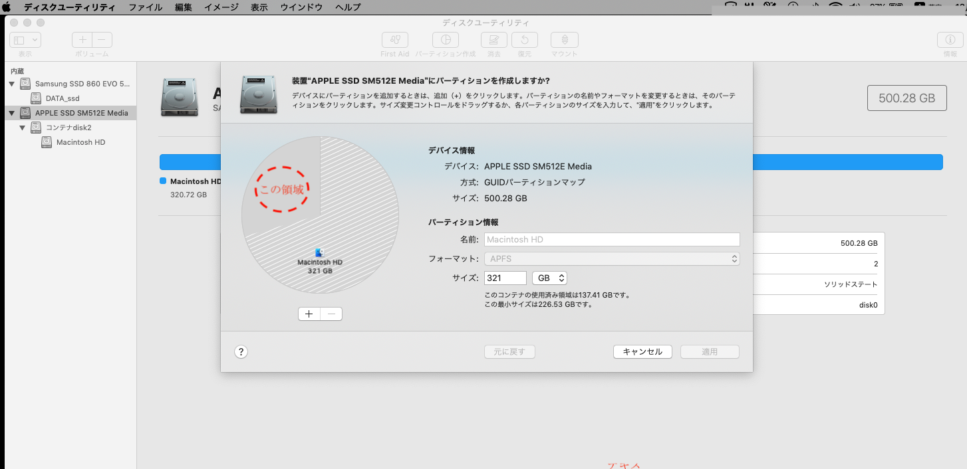Screen dimensions: 967x469
Task: Click the 500.28 GB capacity box
Action: pyautogui.click(x=907, y=98)
